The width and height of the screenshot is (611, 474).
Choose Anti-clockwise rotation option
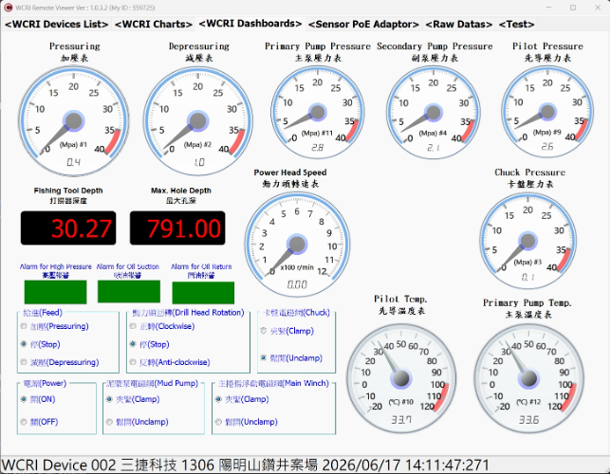[x=133, y=362]
